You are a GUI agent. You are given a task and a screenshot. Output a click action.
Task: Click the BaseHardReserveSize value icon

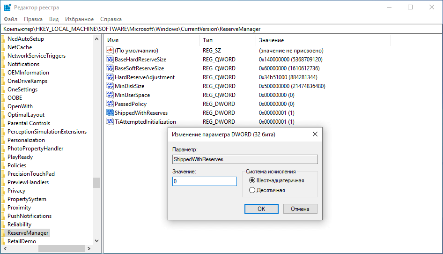click(x=110, y=60)
